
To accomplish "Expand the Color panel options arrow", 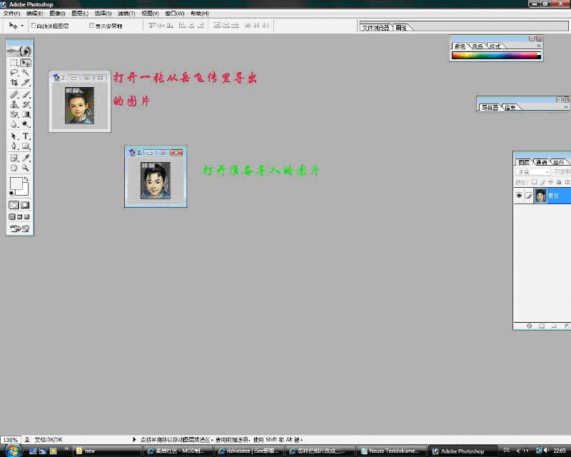I will [539, 46].
